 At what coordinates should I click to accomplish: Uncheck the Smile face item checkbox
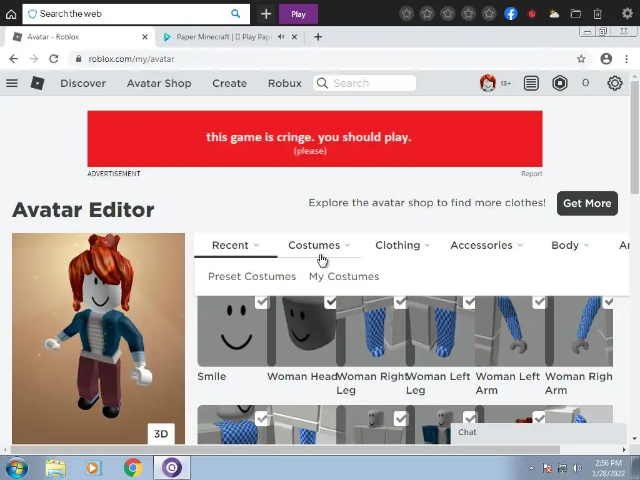point(262,302)
